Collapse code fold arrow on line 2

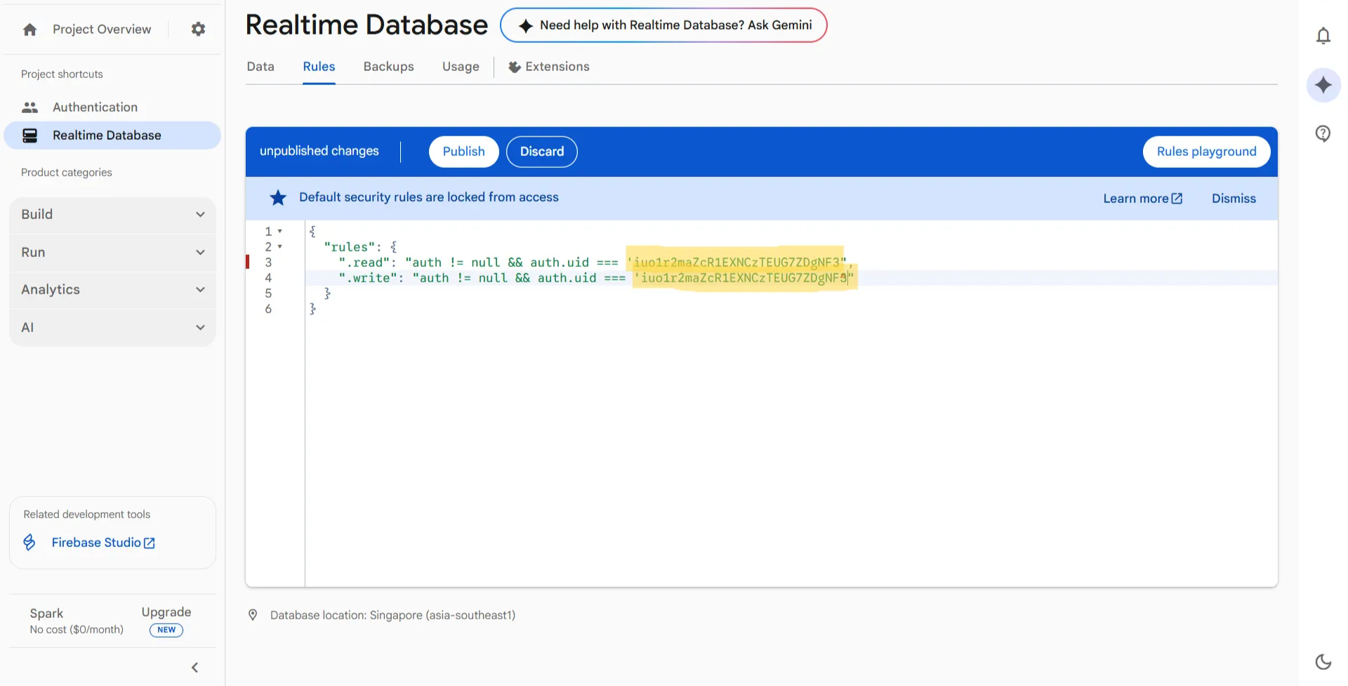(x=280, y=246)
